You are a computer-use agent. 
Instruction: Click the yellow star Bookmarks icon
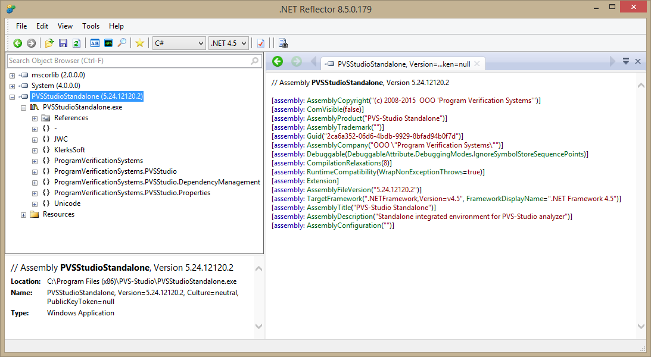click(140, 43)
